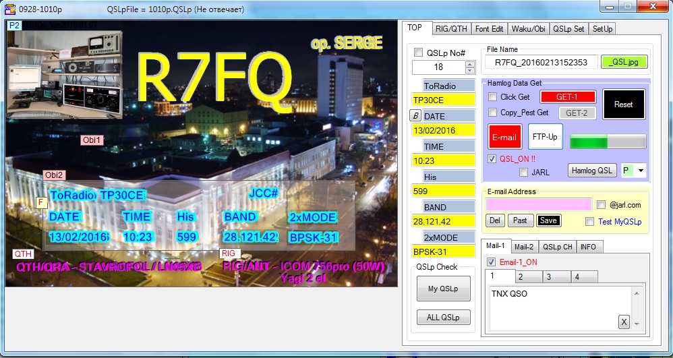Image resolution: width=673 pixels, height=358 pixels.
Task: Click the F frame marker
Action: click(x=40, y=202)
